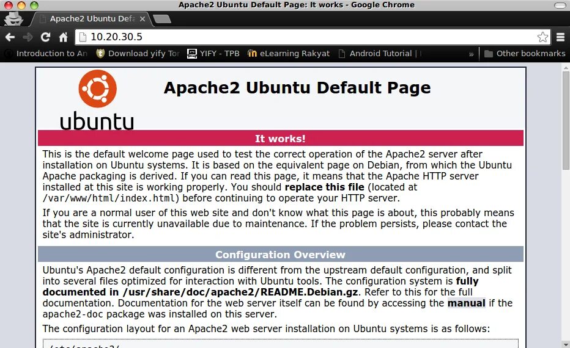Click the vertical scrollbar thumb
The width and height of the screenshot is (570, 348).
(566, 120)
